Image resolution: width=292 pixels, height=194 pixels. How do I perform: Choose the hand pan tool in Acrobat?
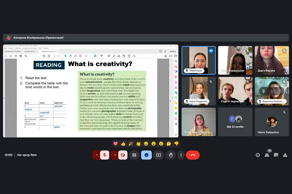tap(70, 56)
